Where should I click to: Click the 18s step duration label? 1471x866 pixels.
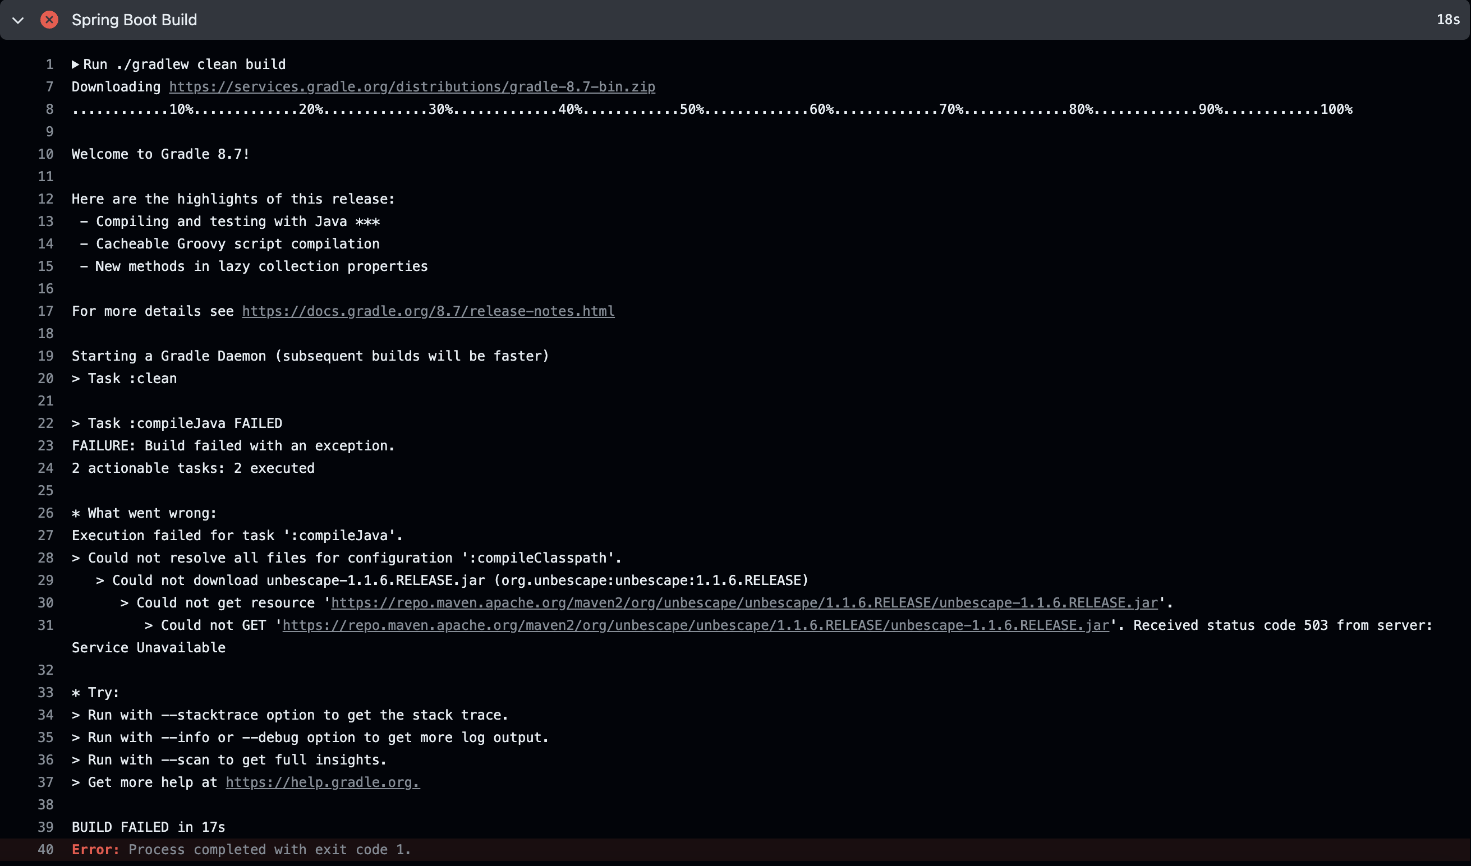point(1447,20)
